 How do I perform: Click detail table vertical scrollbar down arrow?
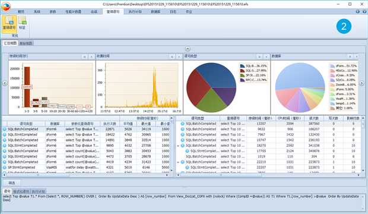[x=363, y=171]
